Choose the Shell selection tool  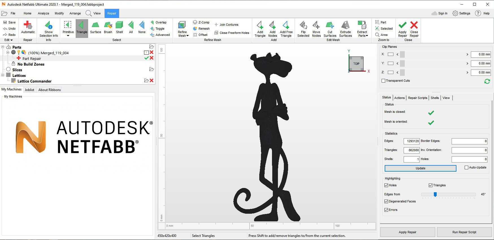click(x=119, y=27)
